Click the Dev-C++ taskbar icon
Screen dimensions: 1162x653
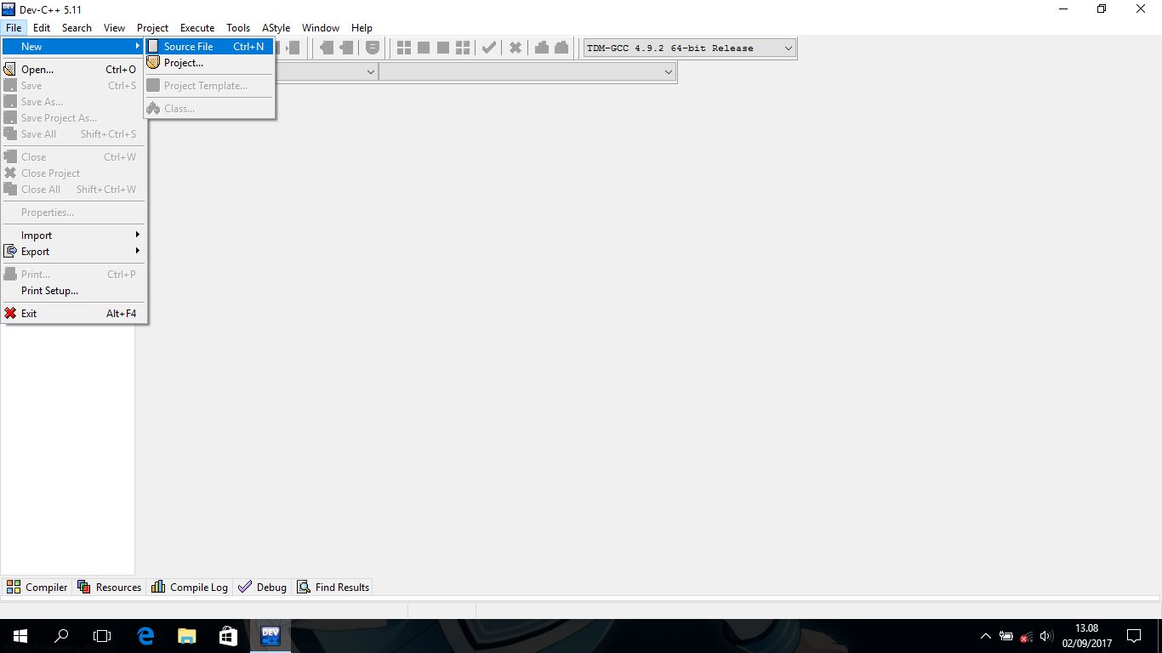(271, 636)
